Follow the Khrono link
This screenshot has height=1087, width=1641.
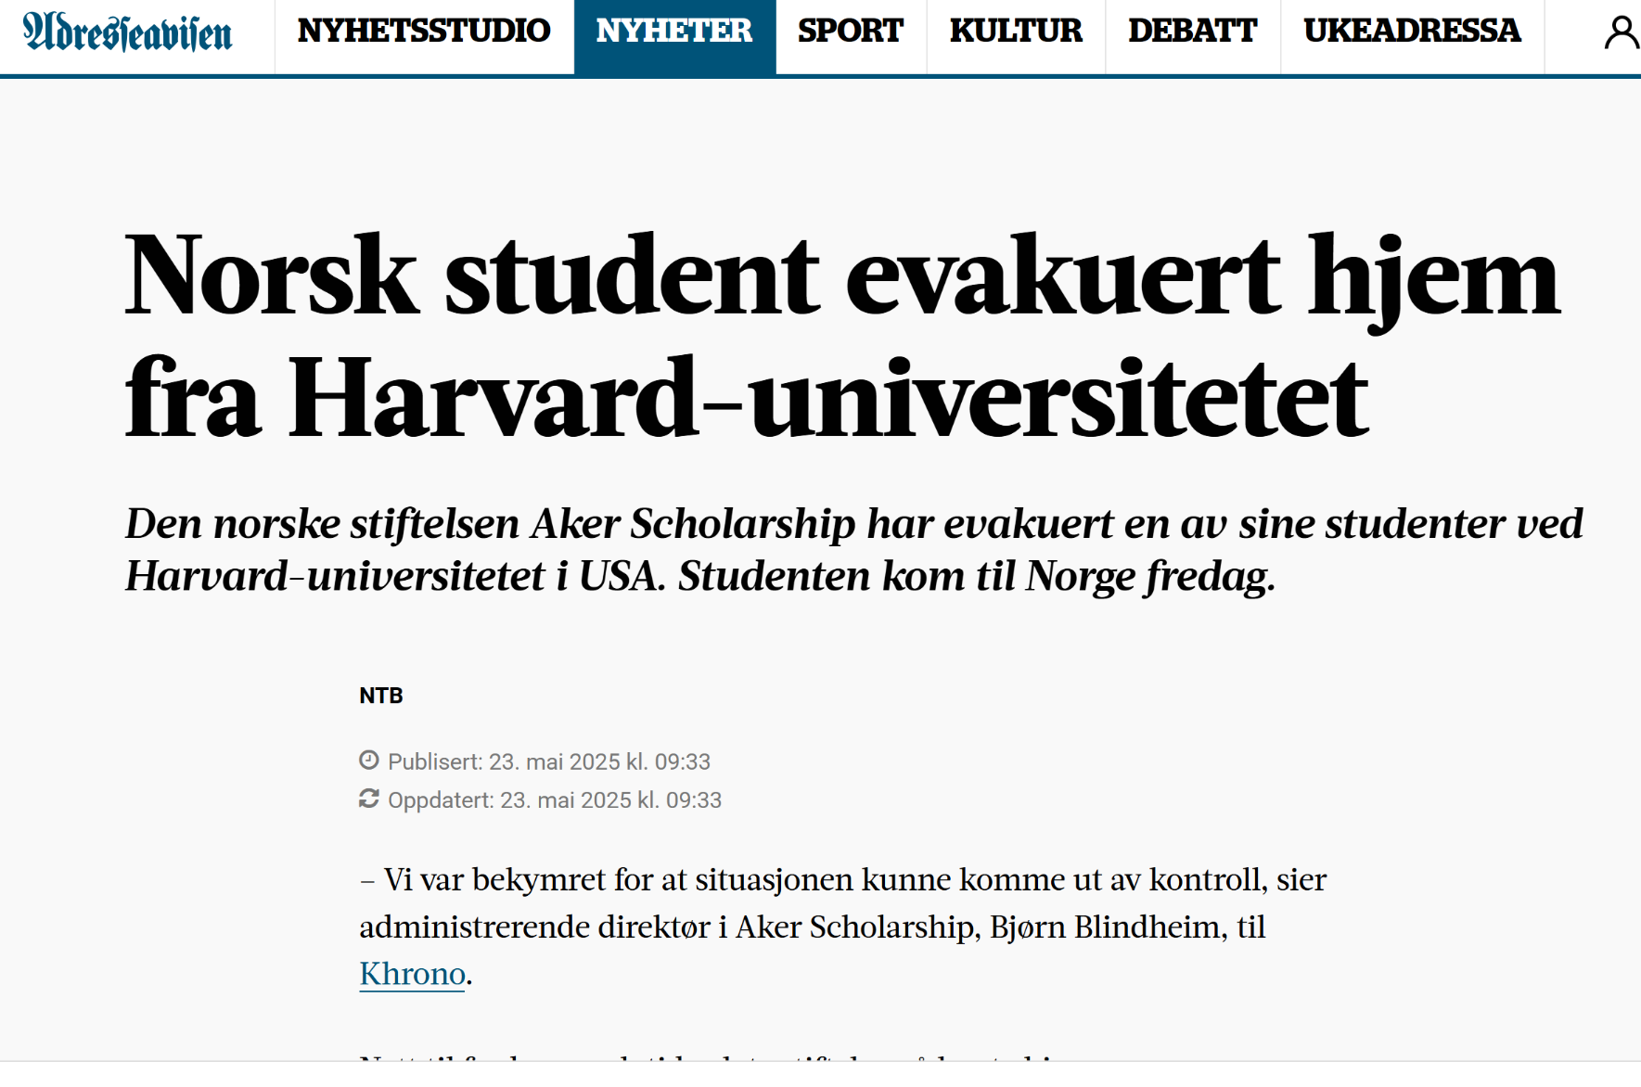(412, 974)
